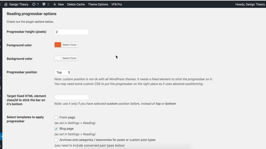This screenshot has height=149, width=266.
Task: Enable the Front-page checkbox
Action: 56,117
